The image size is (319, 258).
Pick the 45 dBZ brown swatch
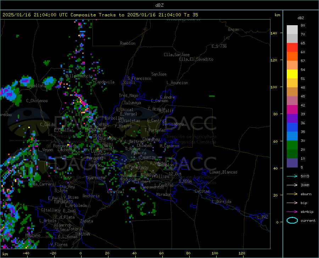(292, 92)
